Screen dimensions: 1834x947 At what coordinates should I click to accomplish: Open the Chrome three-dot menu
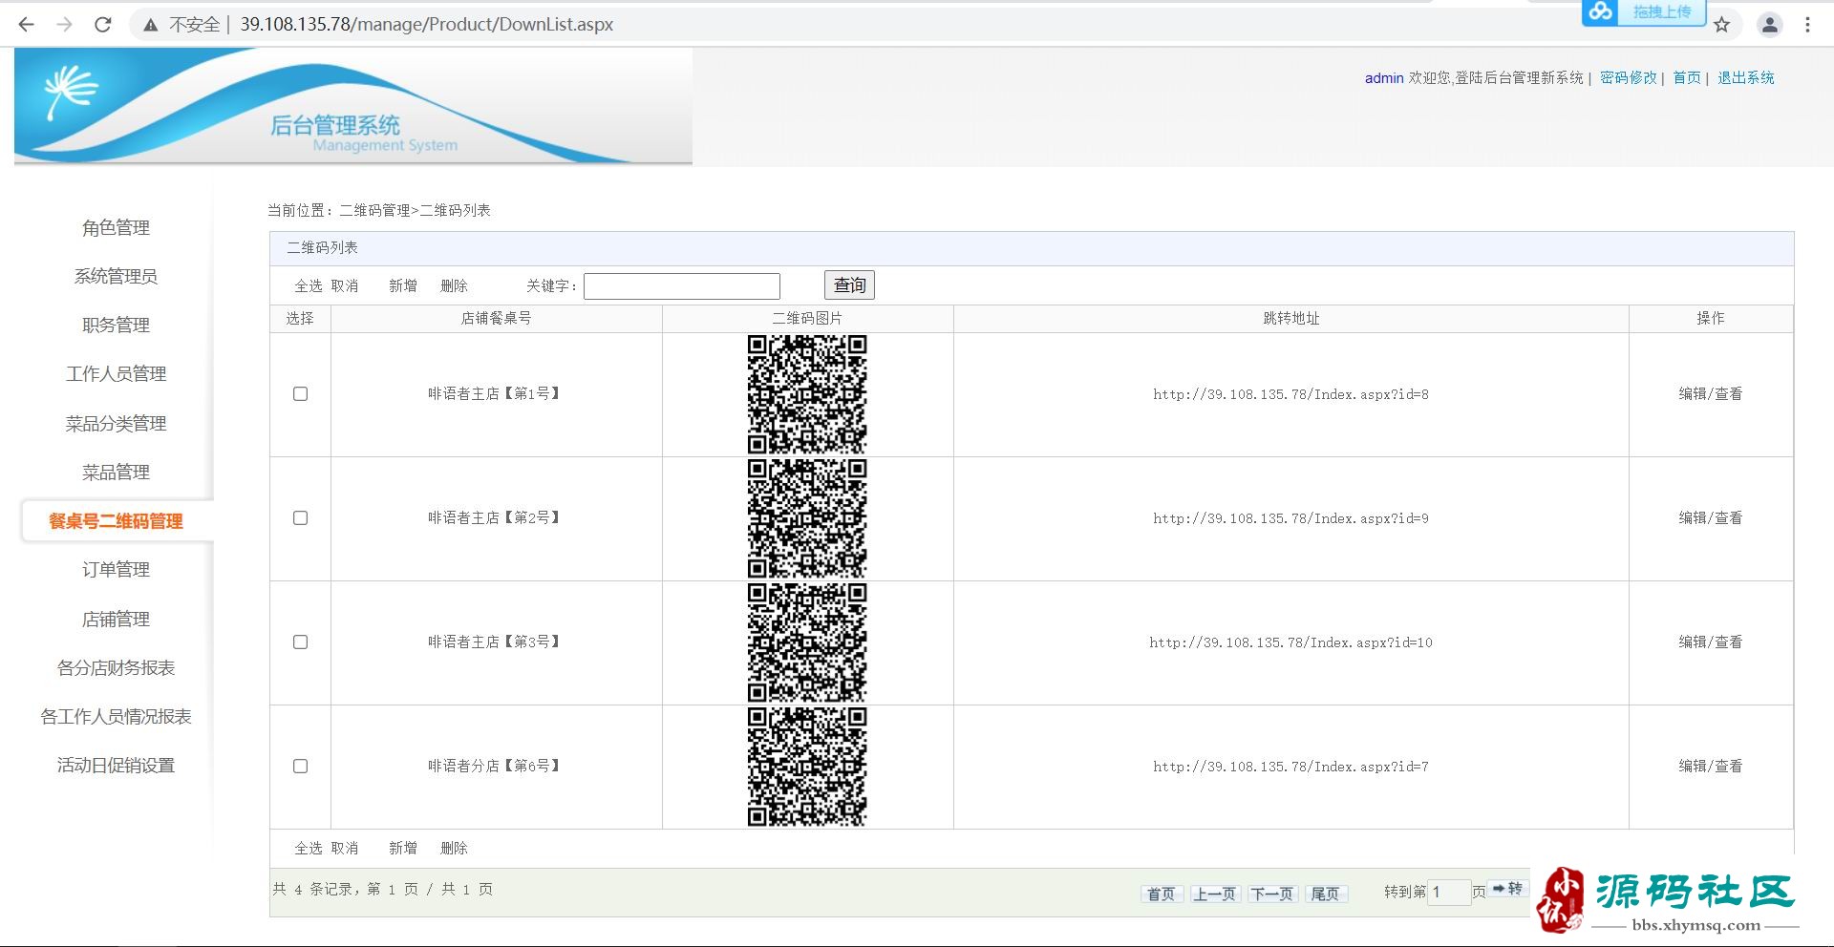1807,25
